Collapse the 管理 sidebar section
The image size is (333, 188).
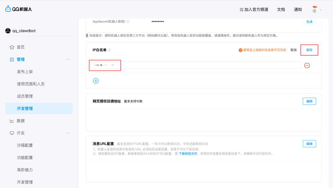coord(68,60)
